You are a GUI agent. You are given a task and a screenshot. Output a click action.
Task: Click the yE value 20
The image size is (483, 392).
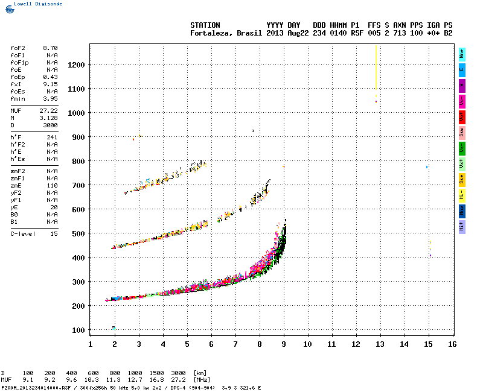pos(54,207)
